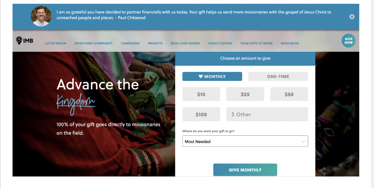
Task: Dismiss the Paul Chitwood banner message
Action: 352,17
